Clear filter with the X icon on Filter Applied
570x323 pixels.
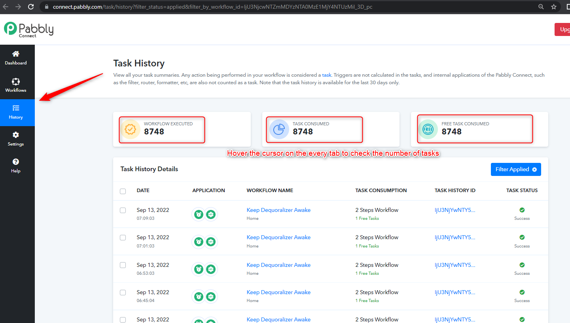coord(534,169)
